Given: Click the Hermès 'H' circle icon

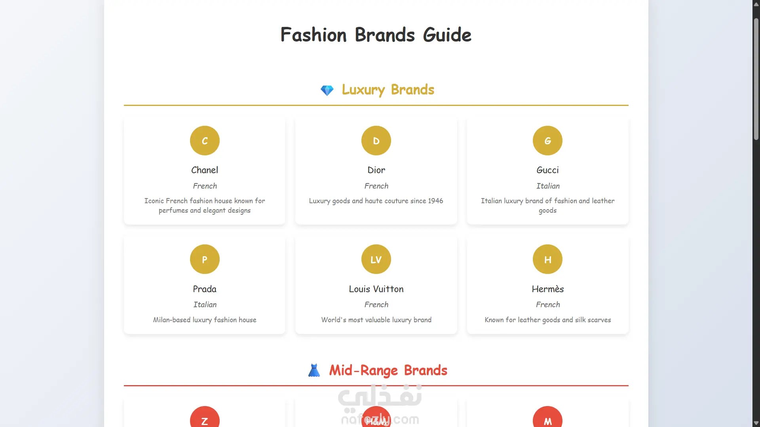Looking at the screenshot, I should 547,259.
